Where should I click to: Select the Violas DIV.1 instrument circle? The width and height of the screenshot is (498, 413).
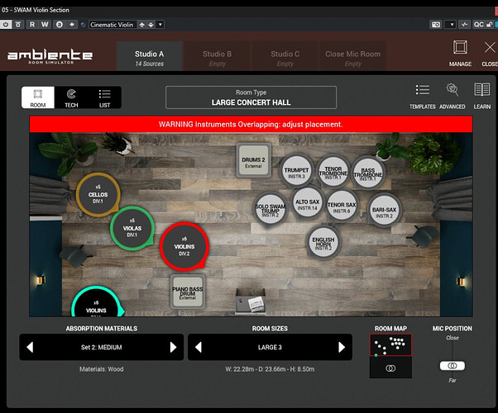[132, 228]
